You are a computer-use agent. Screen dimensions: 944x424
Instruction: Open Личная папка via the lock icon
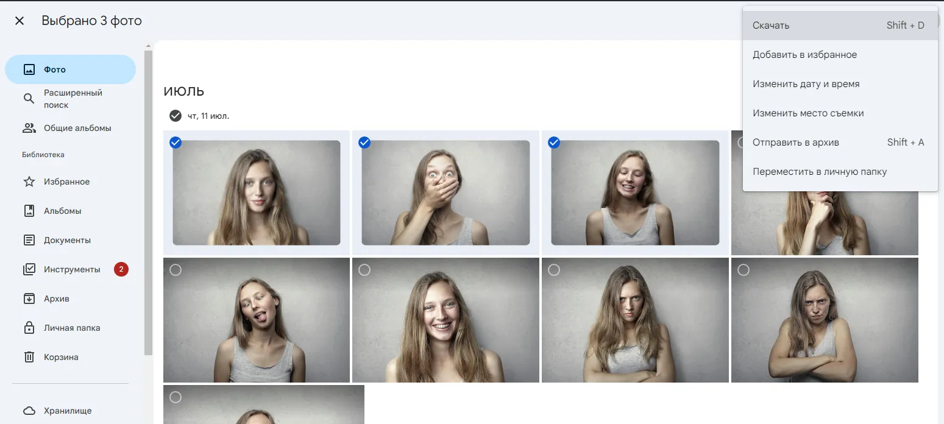coord(29,327)
